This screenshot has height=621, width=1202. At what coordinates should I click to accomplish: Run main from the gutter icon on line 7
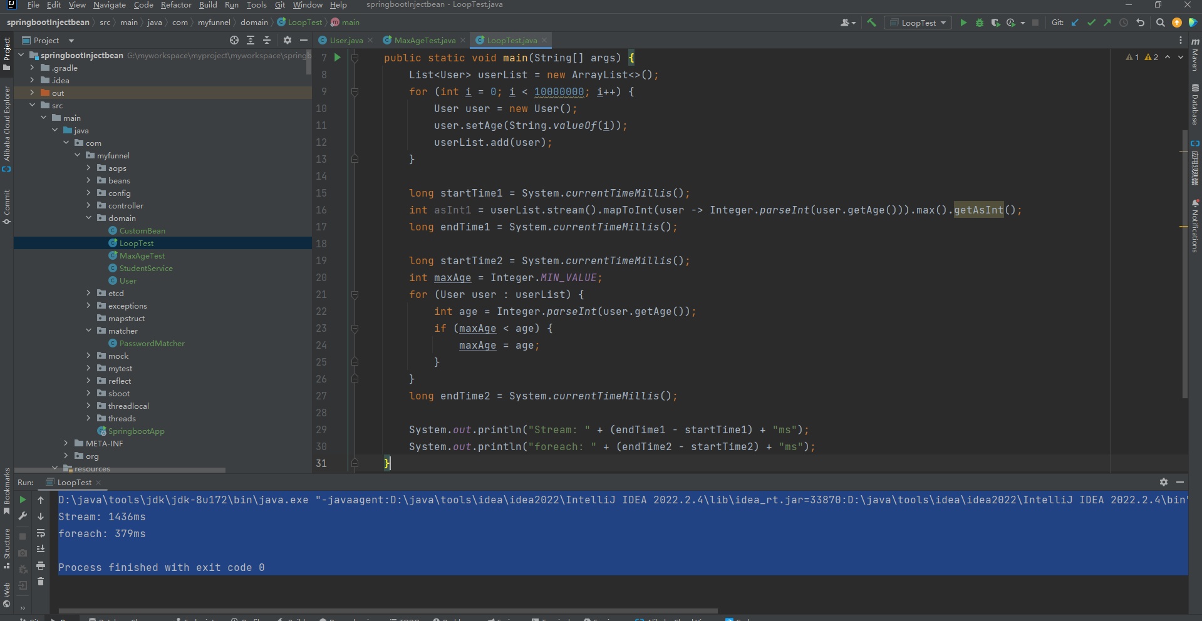pos(338,58)
